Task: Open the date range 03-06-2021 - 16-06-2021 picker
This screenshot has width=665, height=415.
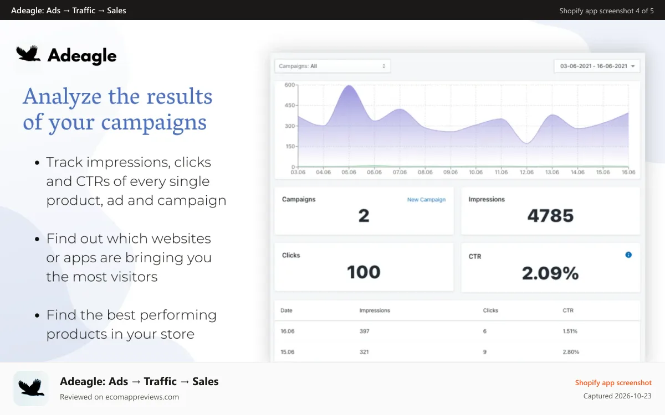Action: pyautogui.click(x=597, y=66)
